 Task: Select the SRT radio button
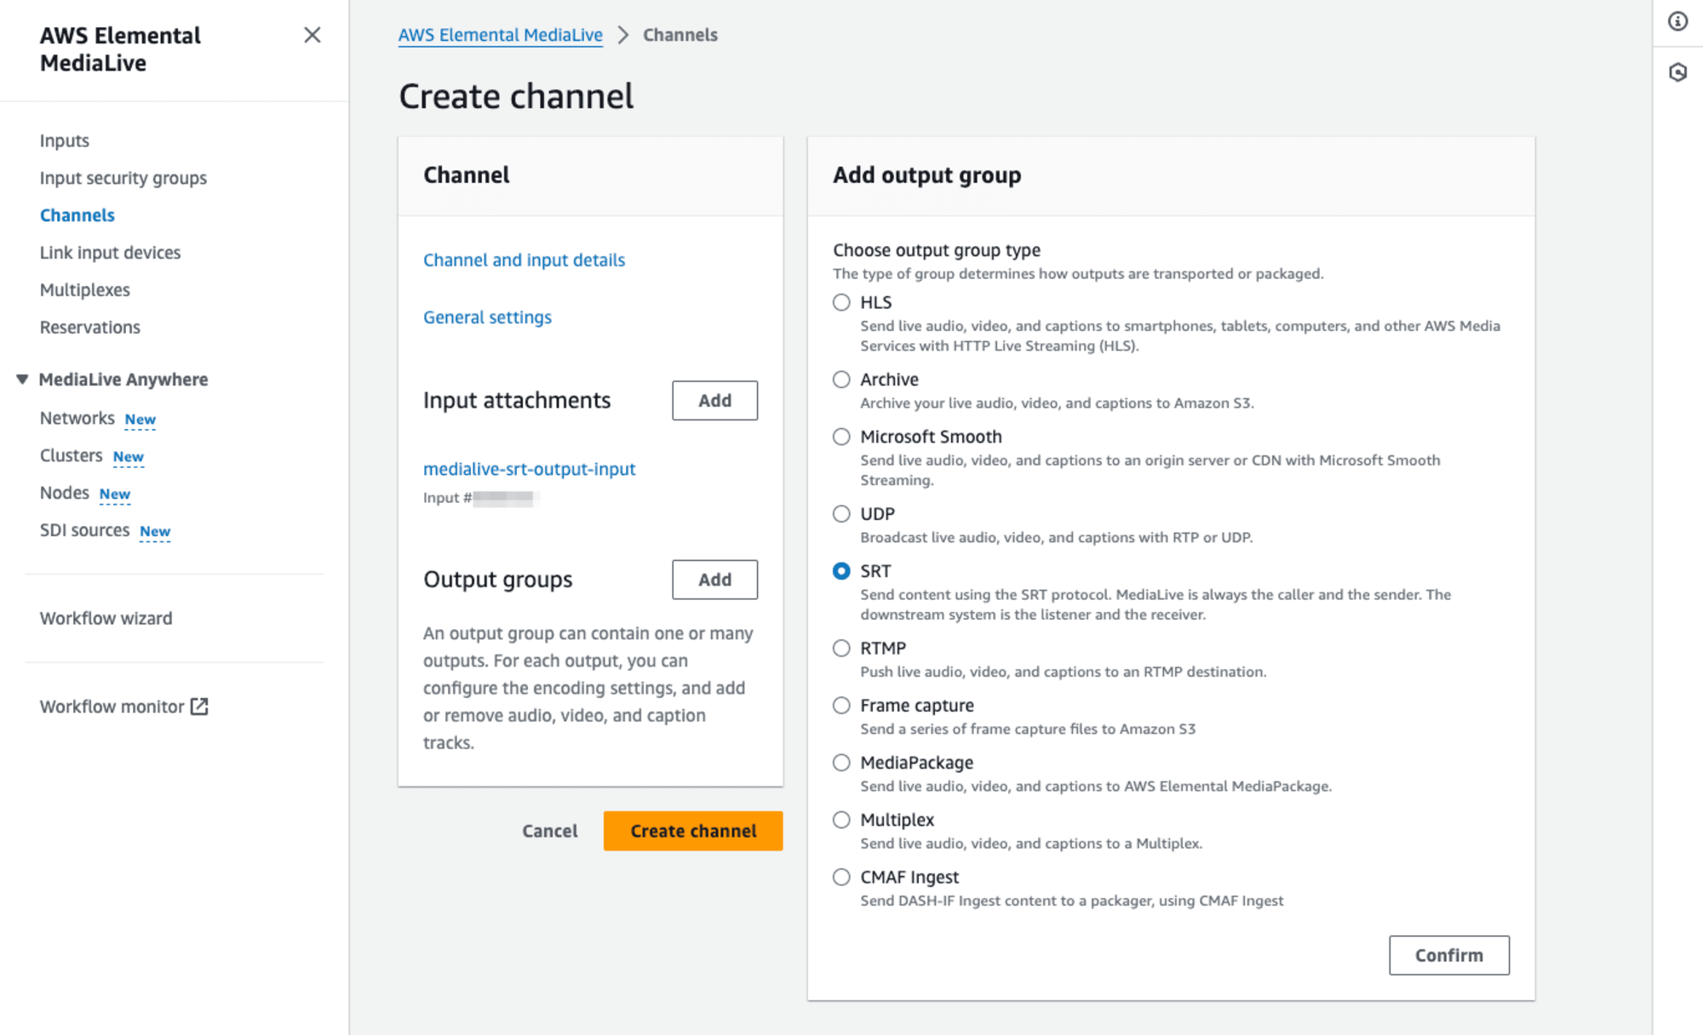[841, 571]
